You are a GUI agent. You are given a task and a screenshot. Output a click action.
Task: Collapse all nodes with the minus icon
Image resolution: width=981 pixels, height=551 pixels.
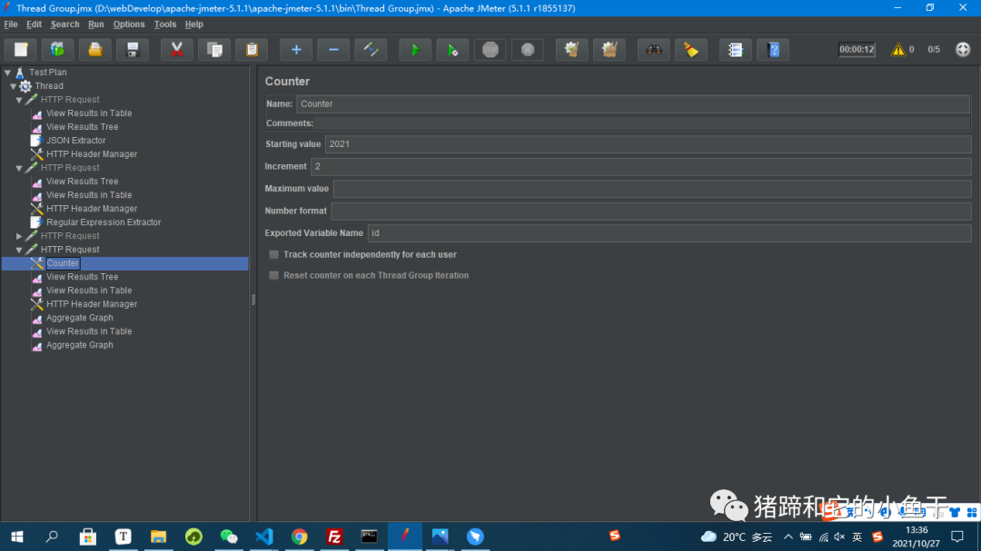(x=333, y=49)
